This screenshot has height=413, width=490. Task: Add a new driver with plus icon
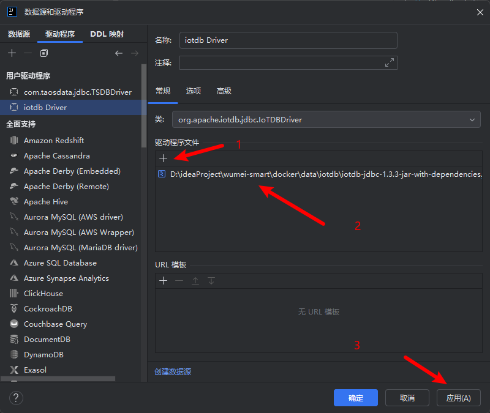(12, 53)
